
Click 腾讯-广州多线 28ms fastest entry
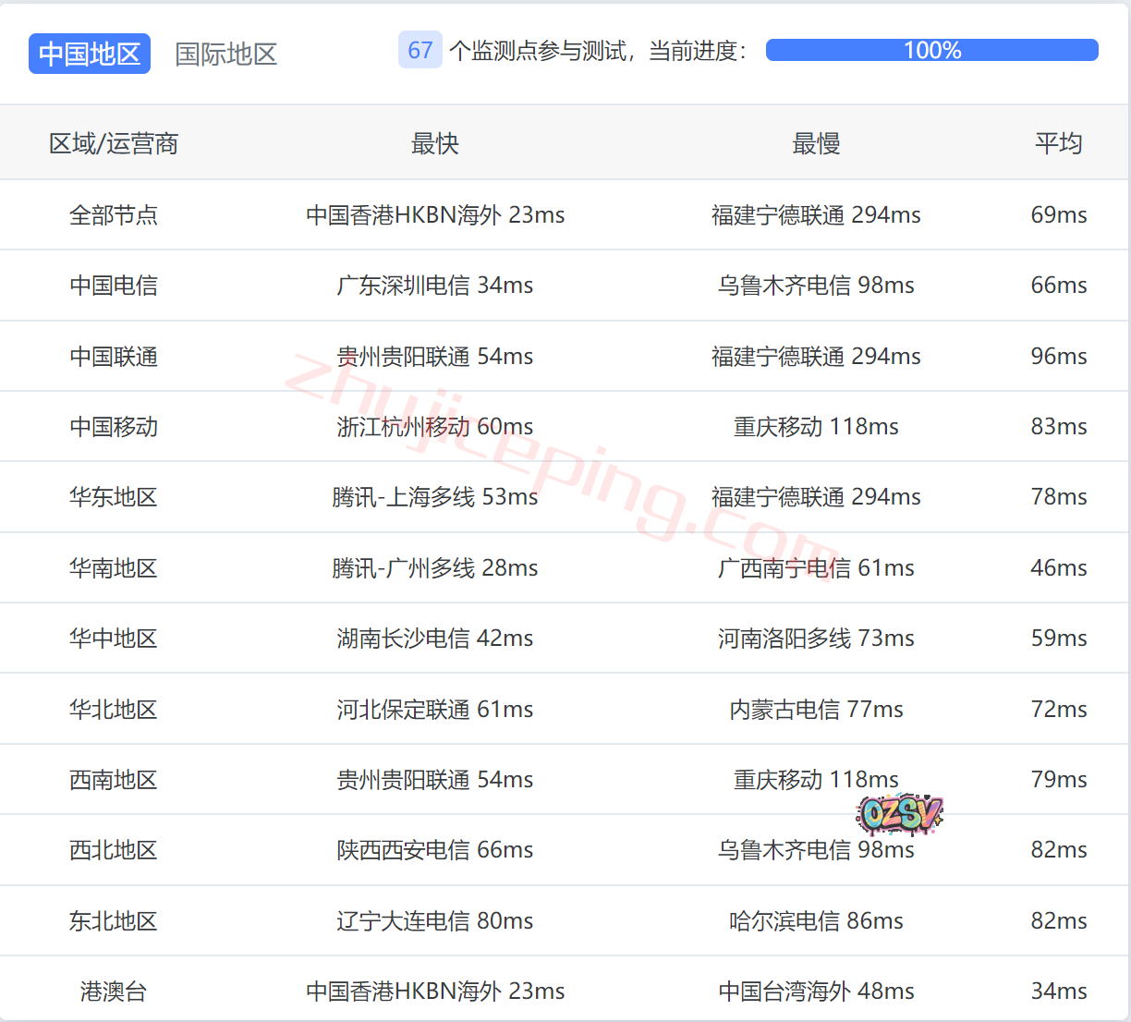point(435,568)
